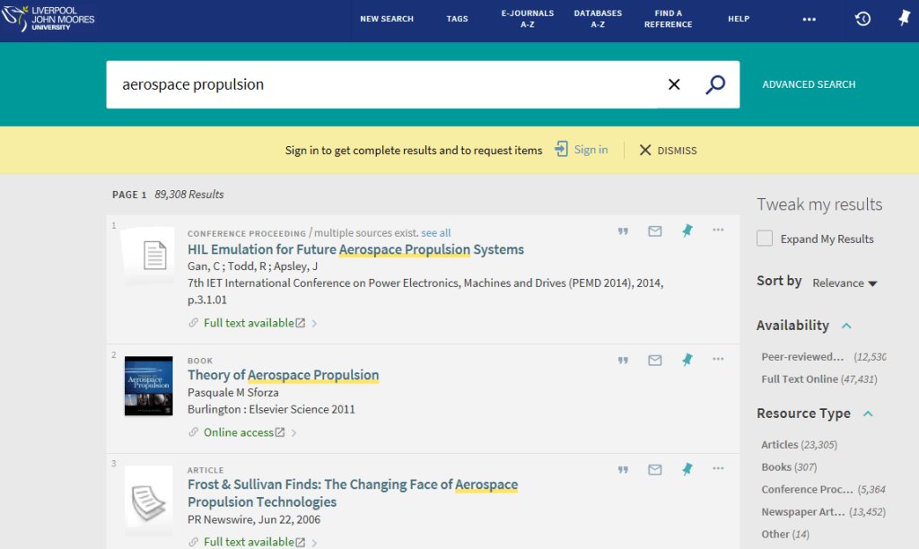Email the Frost & Sullivan article
The width and height of the screenshot is (919, 549).
click(x=654, y=469)
